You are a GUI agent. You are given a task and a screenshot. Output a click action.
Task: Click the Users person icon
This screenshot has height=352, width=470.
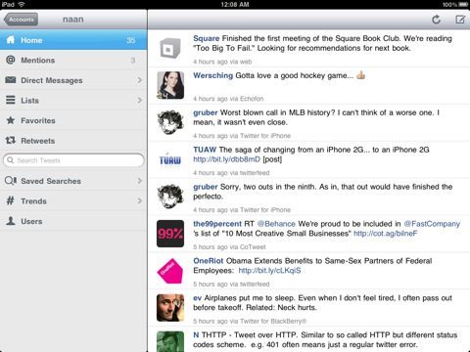(x=11, y=221)
